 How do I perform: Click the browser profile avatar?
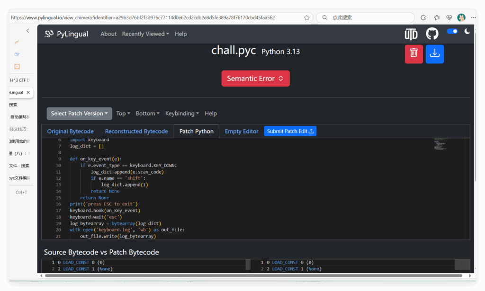point(461,18)
